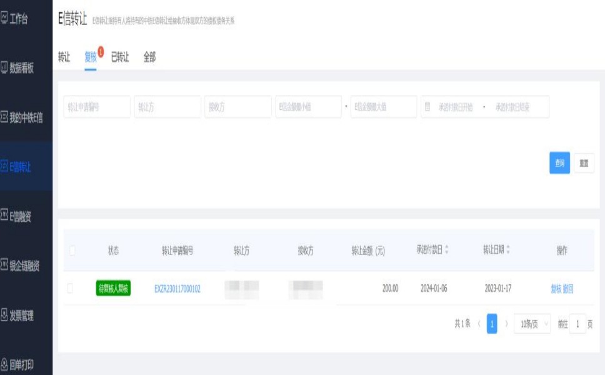
Task: Open 数据看板 from the sidebar icon
Action: coord(4,67)
